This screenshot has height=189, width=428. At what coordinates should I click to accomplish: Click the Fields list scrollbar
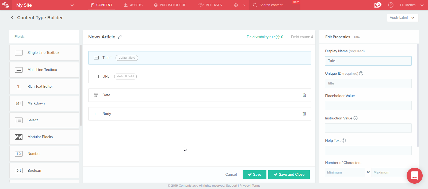(x=81, y=85)
